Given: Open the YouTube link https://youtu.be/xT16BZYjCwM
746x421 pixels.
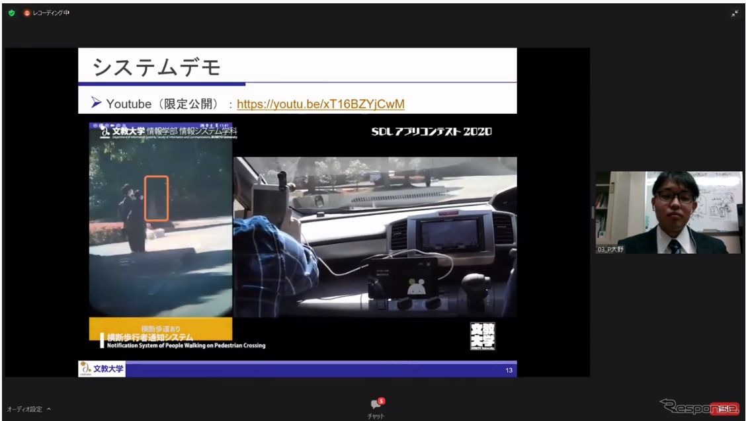Looking at the screenshot, I should coord(322,104).
